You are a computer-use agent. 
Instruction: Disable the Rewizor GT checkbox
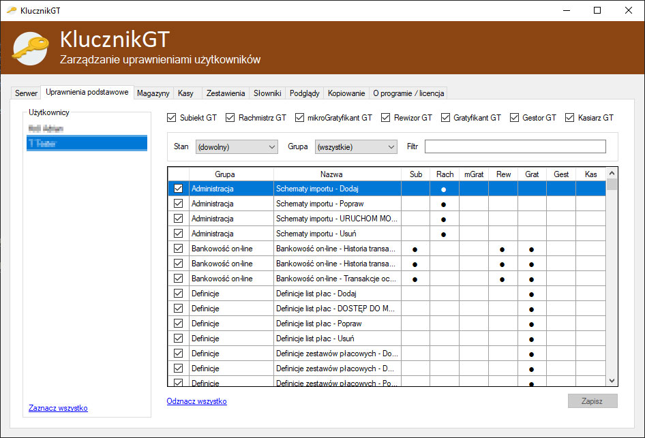pos(385,118)
